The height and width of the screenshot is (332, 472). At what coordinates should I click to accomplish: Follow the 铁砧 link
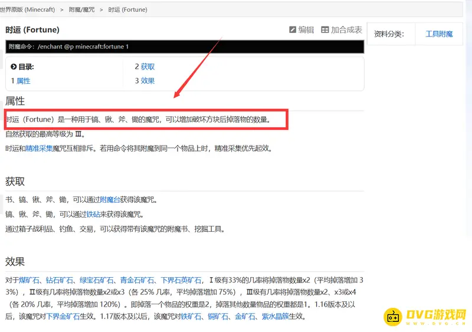94,214
